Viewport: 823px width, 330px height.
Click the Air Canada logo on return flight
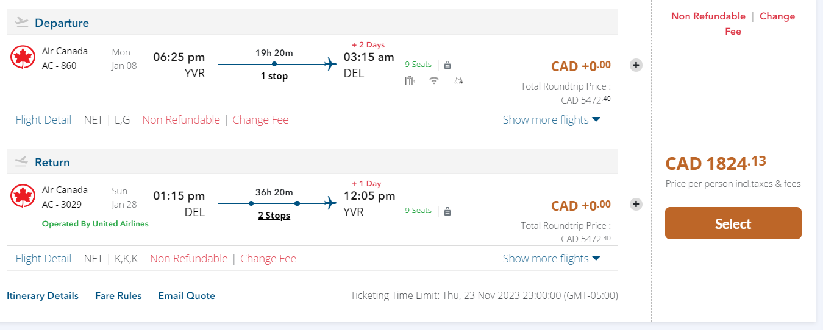pos(23,196)
